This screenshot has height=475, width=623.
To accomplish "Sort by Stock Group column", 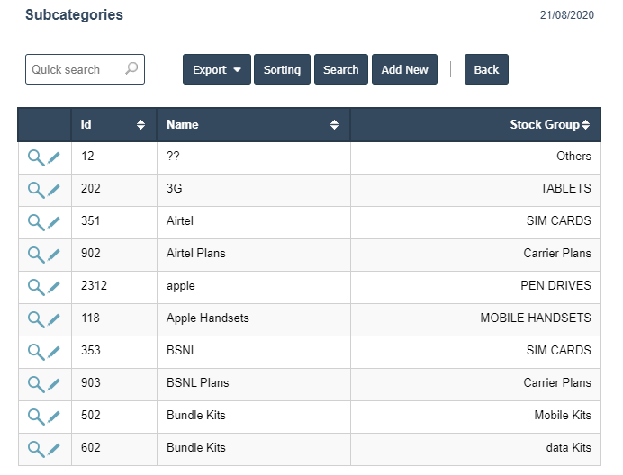I will tap(549, 125).
